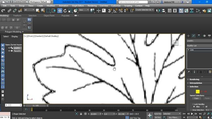Screen dimensions: 212x119
Task: Expand the Line entry in modifier stack
Action: point(188,50)
